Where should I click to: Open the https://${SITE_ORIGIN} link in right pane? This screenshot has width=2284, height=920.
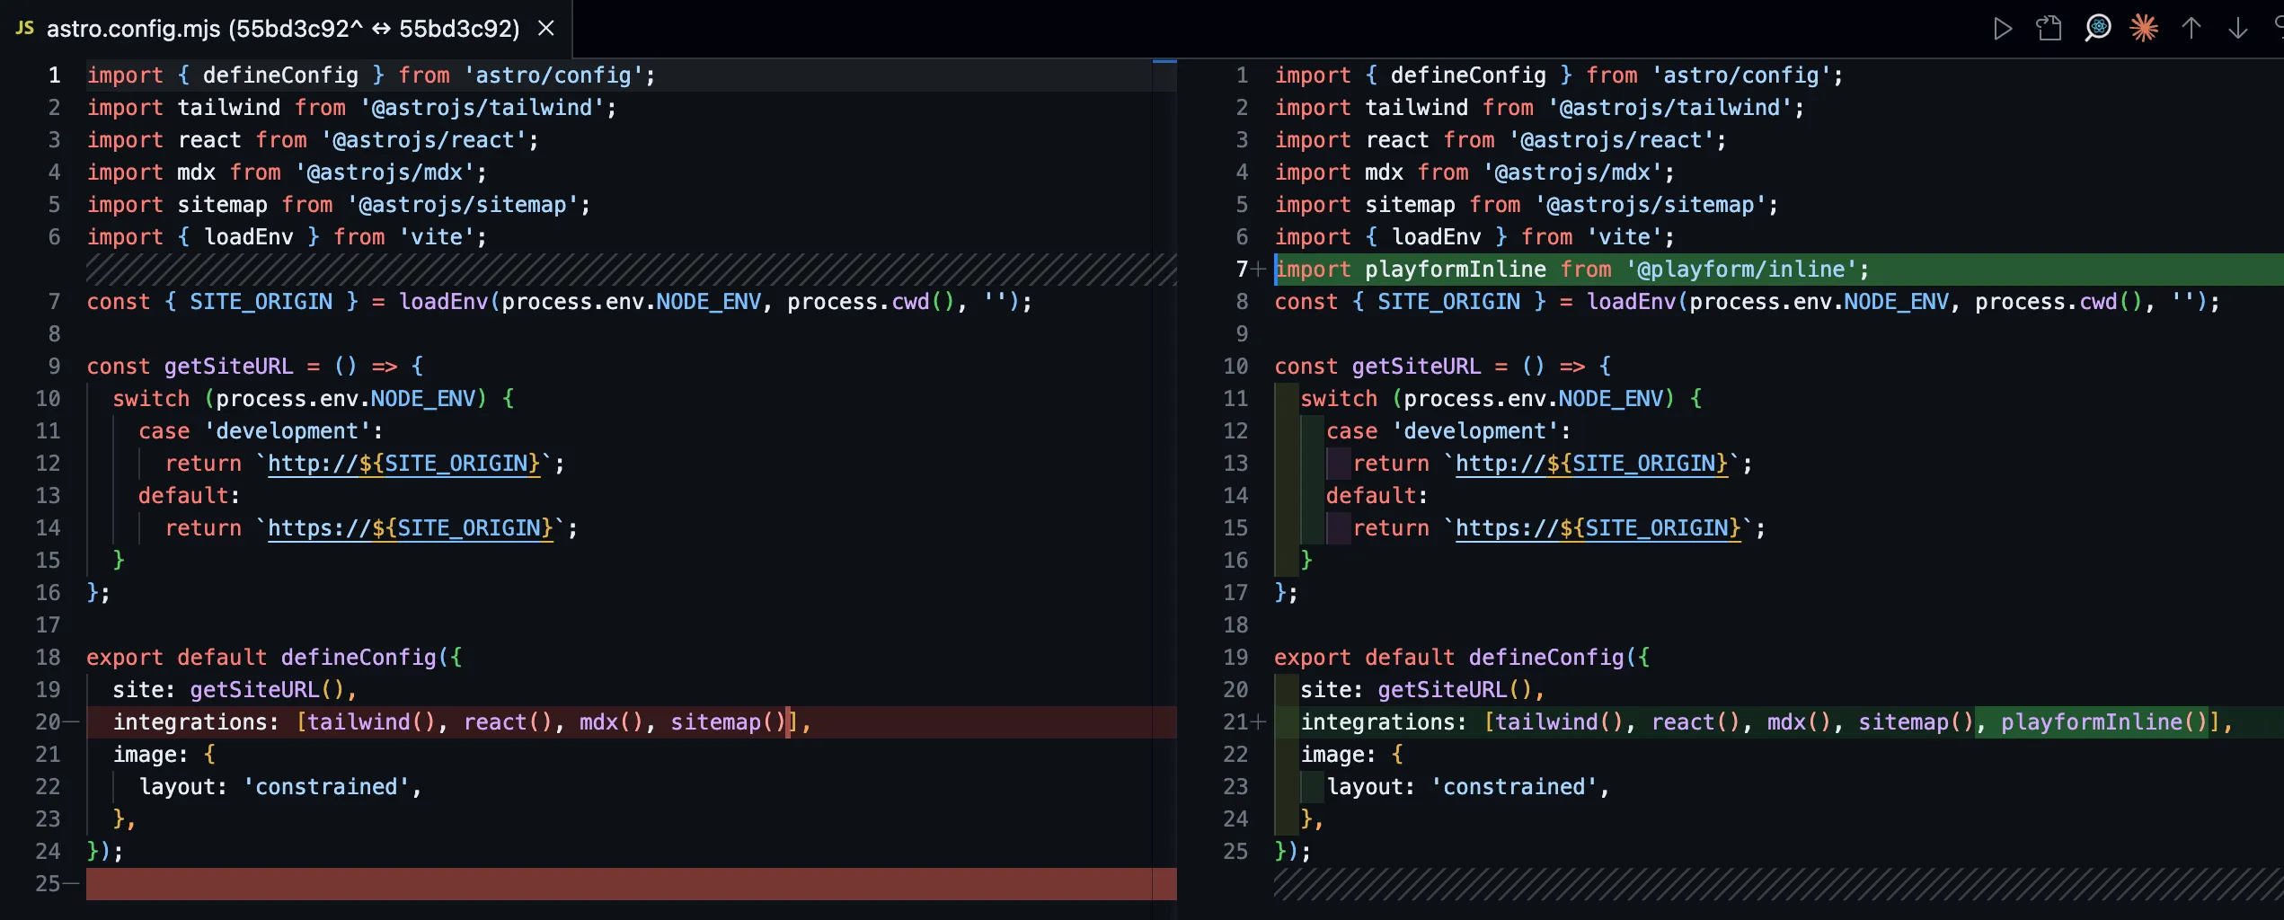click(1598, 528)
